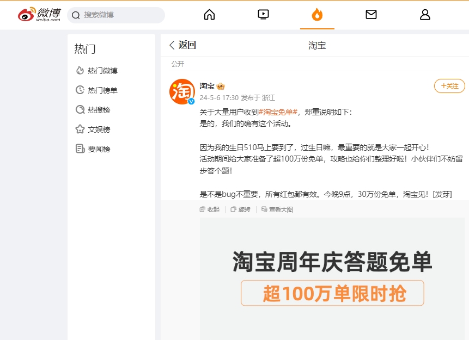Select the hot flame tab icon
This screenshot has height=340, width=469.
coord(317,14)
